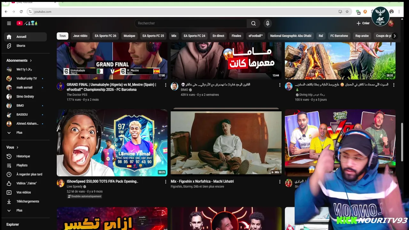Select the Raï chip
This screenshot has width=409, height=230.
[x=321, y=36]
